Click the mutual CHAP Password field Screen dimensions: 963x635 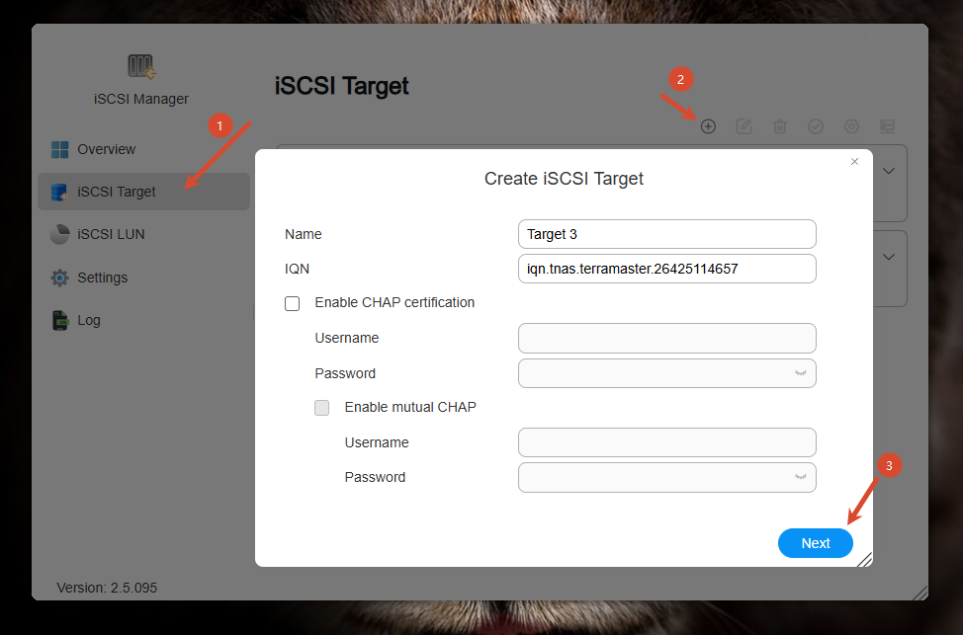667,477
